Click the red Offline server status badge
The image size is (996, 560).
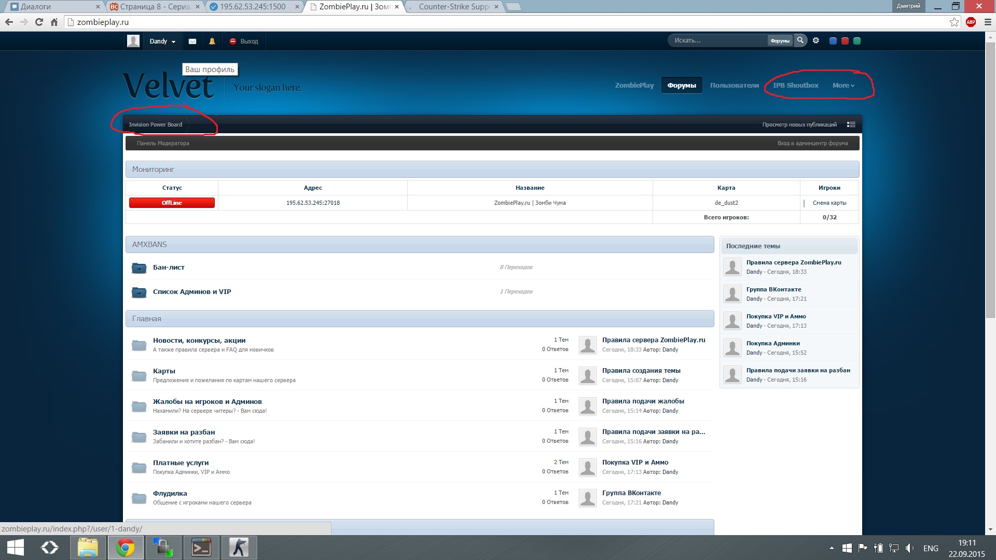tap(172, 203)
